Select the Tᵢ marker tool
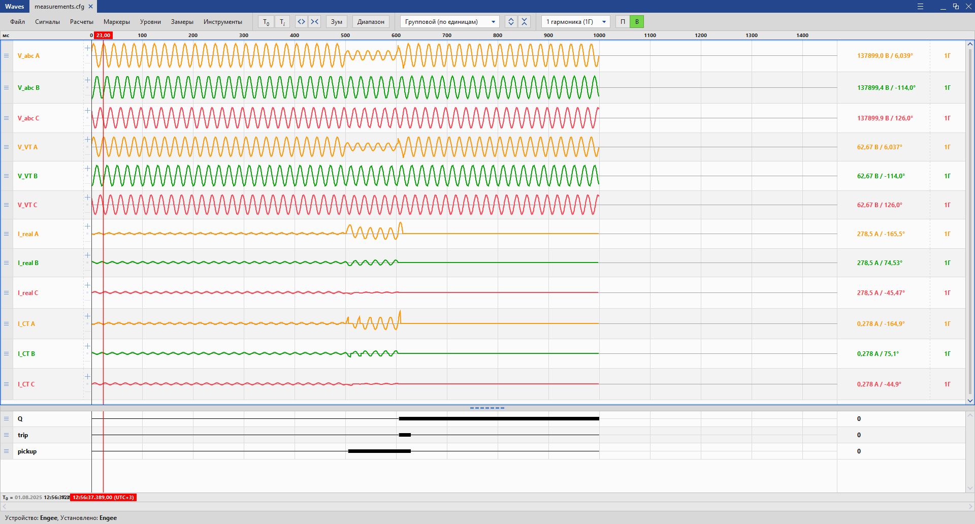 [281, 21]
